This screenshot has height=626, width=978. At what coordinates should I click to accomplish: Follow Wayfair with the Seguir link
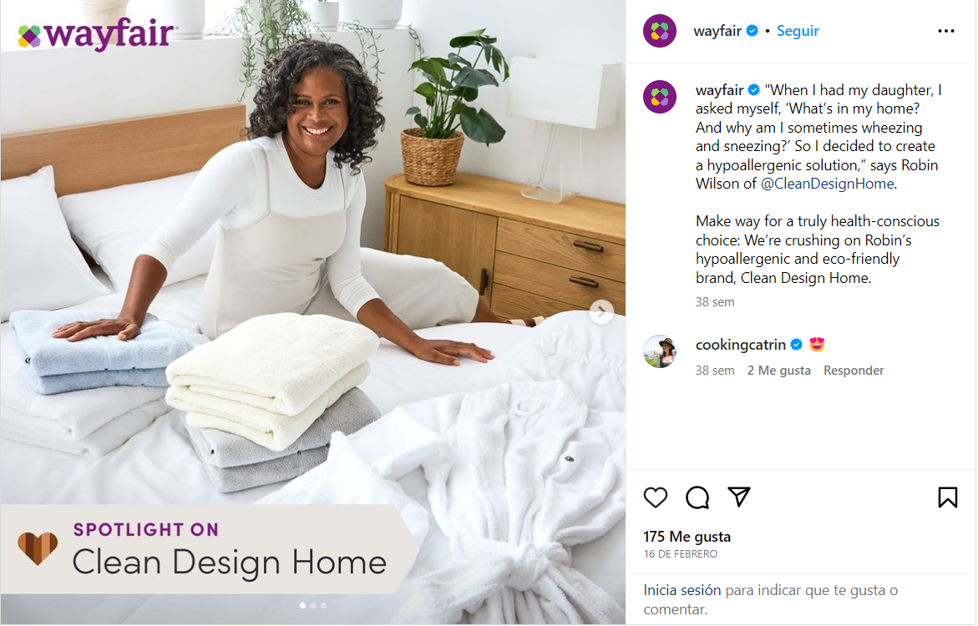798,31
